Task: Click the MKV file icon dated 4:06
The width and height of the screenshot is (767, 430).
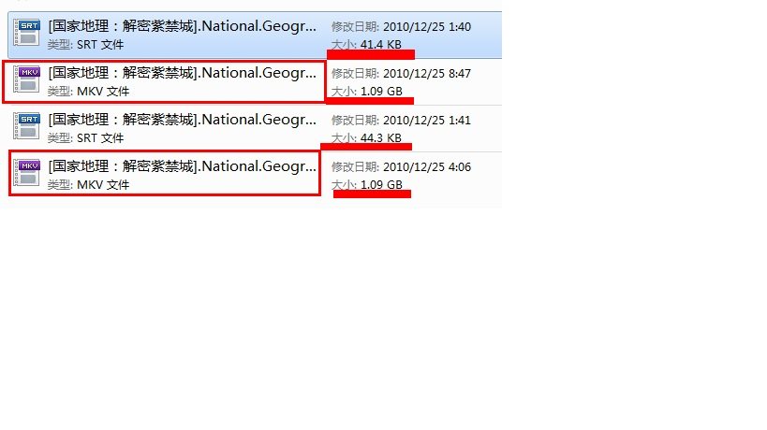Action: tap(26, 173)
